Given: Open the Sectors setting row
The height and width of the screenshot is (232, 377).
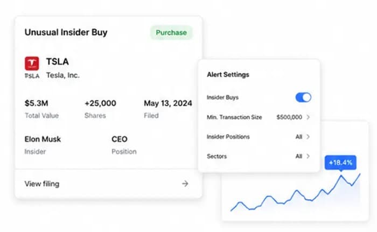Looking at the screenshot, I should 259,156.
